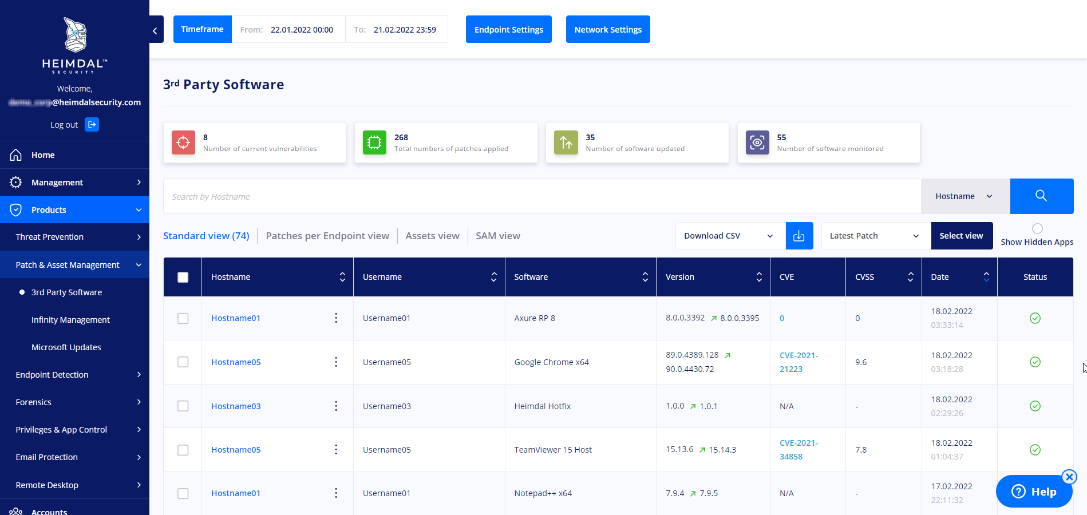Click the search magnifier icon

coord(1041,196)
